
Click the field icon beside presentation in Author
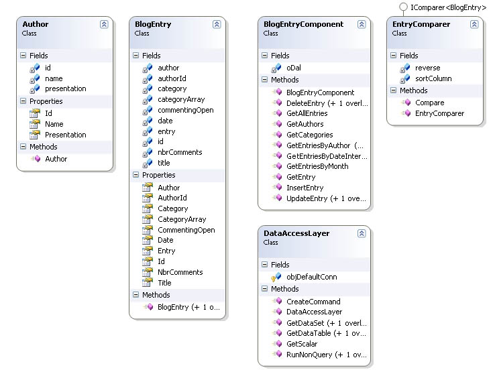35,89
